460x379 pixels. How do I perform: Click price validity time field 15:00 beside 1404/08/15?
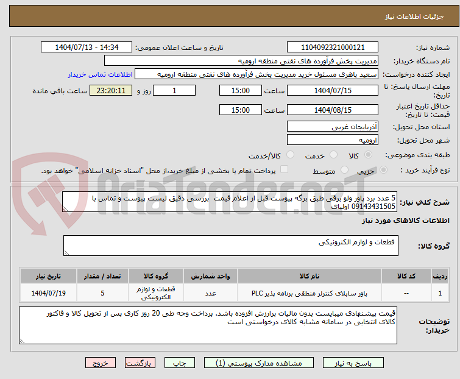pos(240,110)
